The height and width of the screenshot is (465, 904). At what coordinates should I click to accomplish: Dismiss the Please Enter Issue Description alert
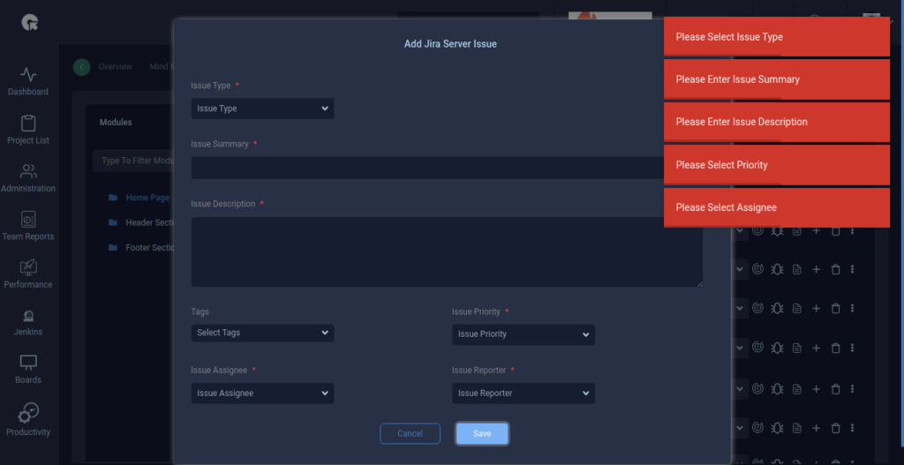[x=777, y=122]
